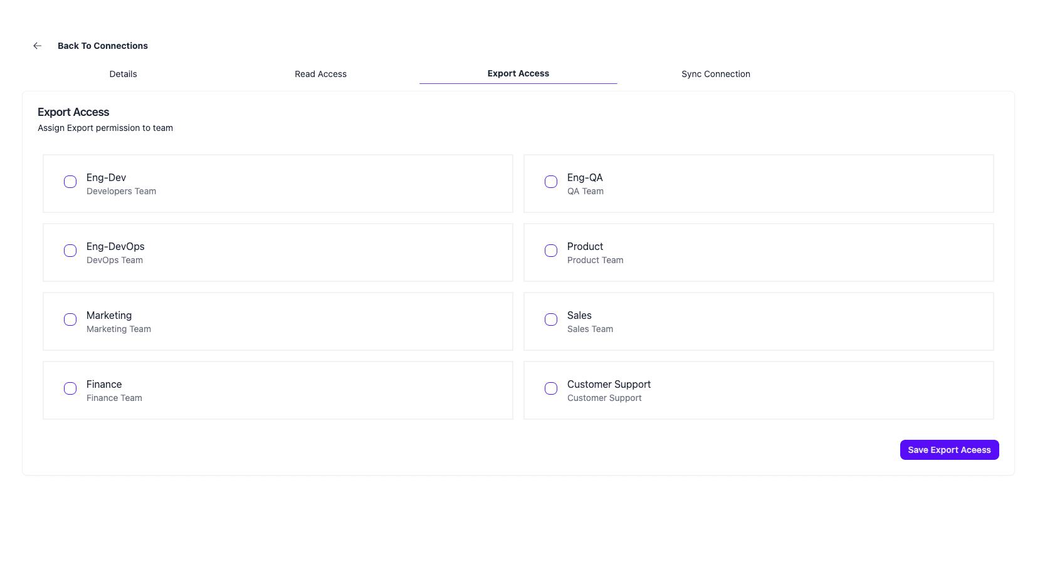Toggle the Product team checkbox
The width and height of the screenshot is (1045, 577).
[x=551, y=251]
